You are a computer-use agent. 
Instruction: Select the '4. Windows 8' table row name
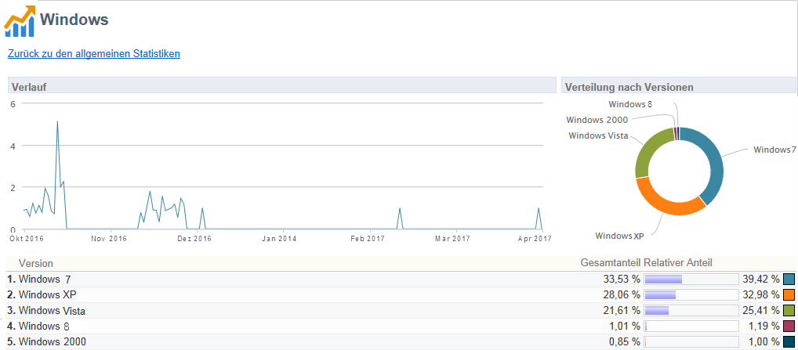[x=38, y=327]
